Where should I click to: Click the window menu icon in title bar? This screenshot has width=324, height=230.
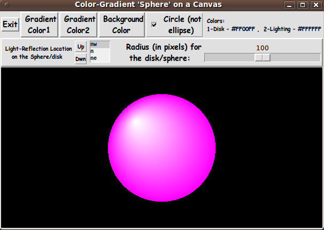click(7, 5)
